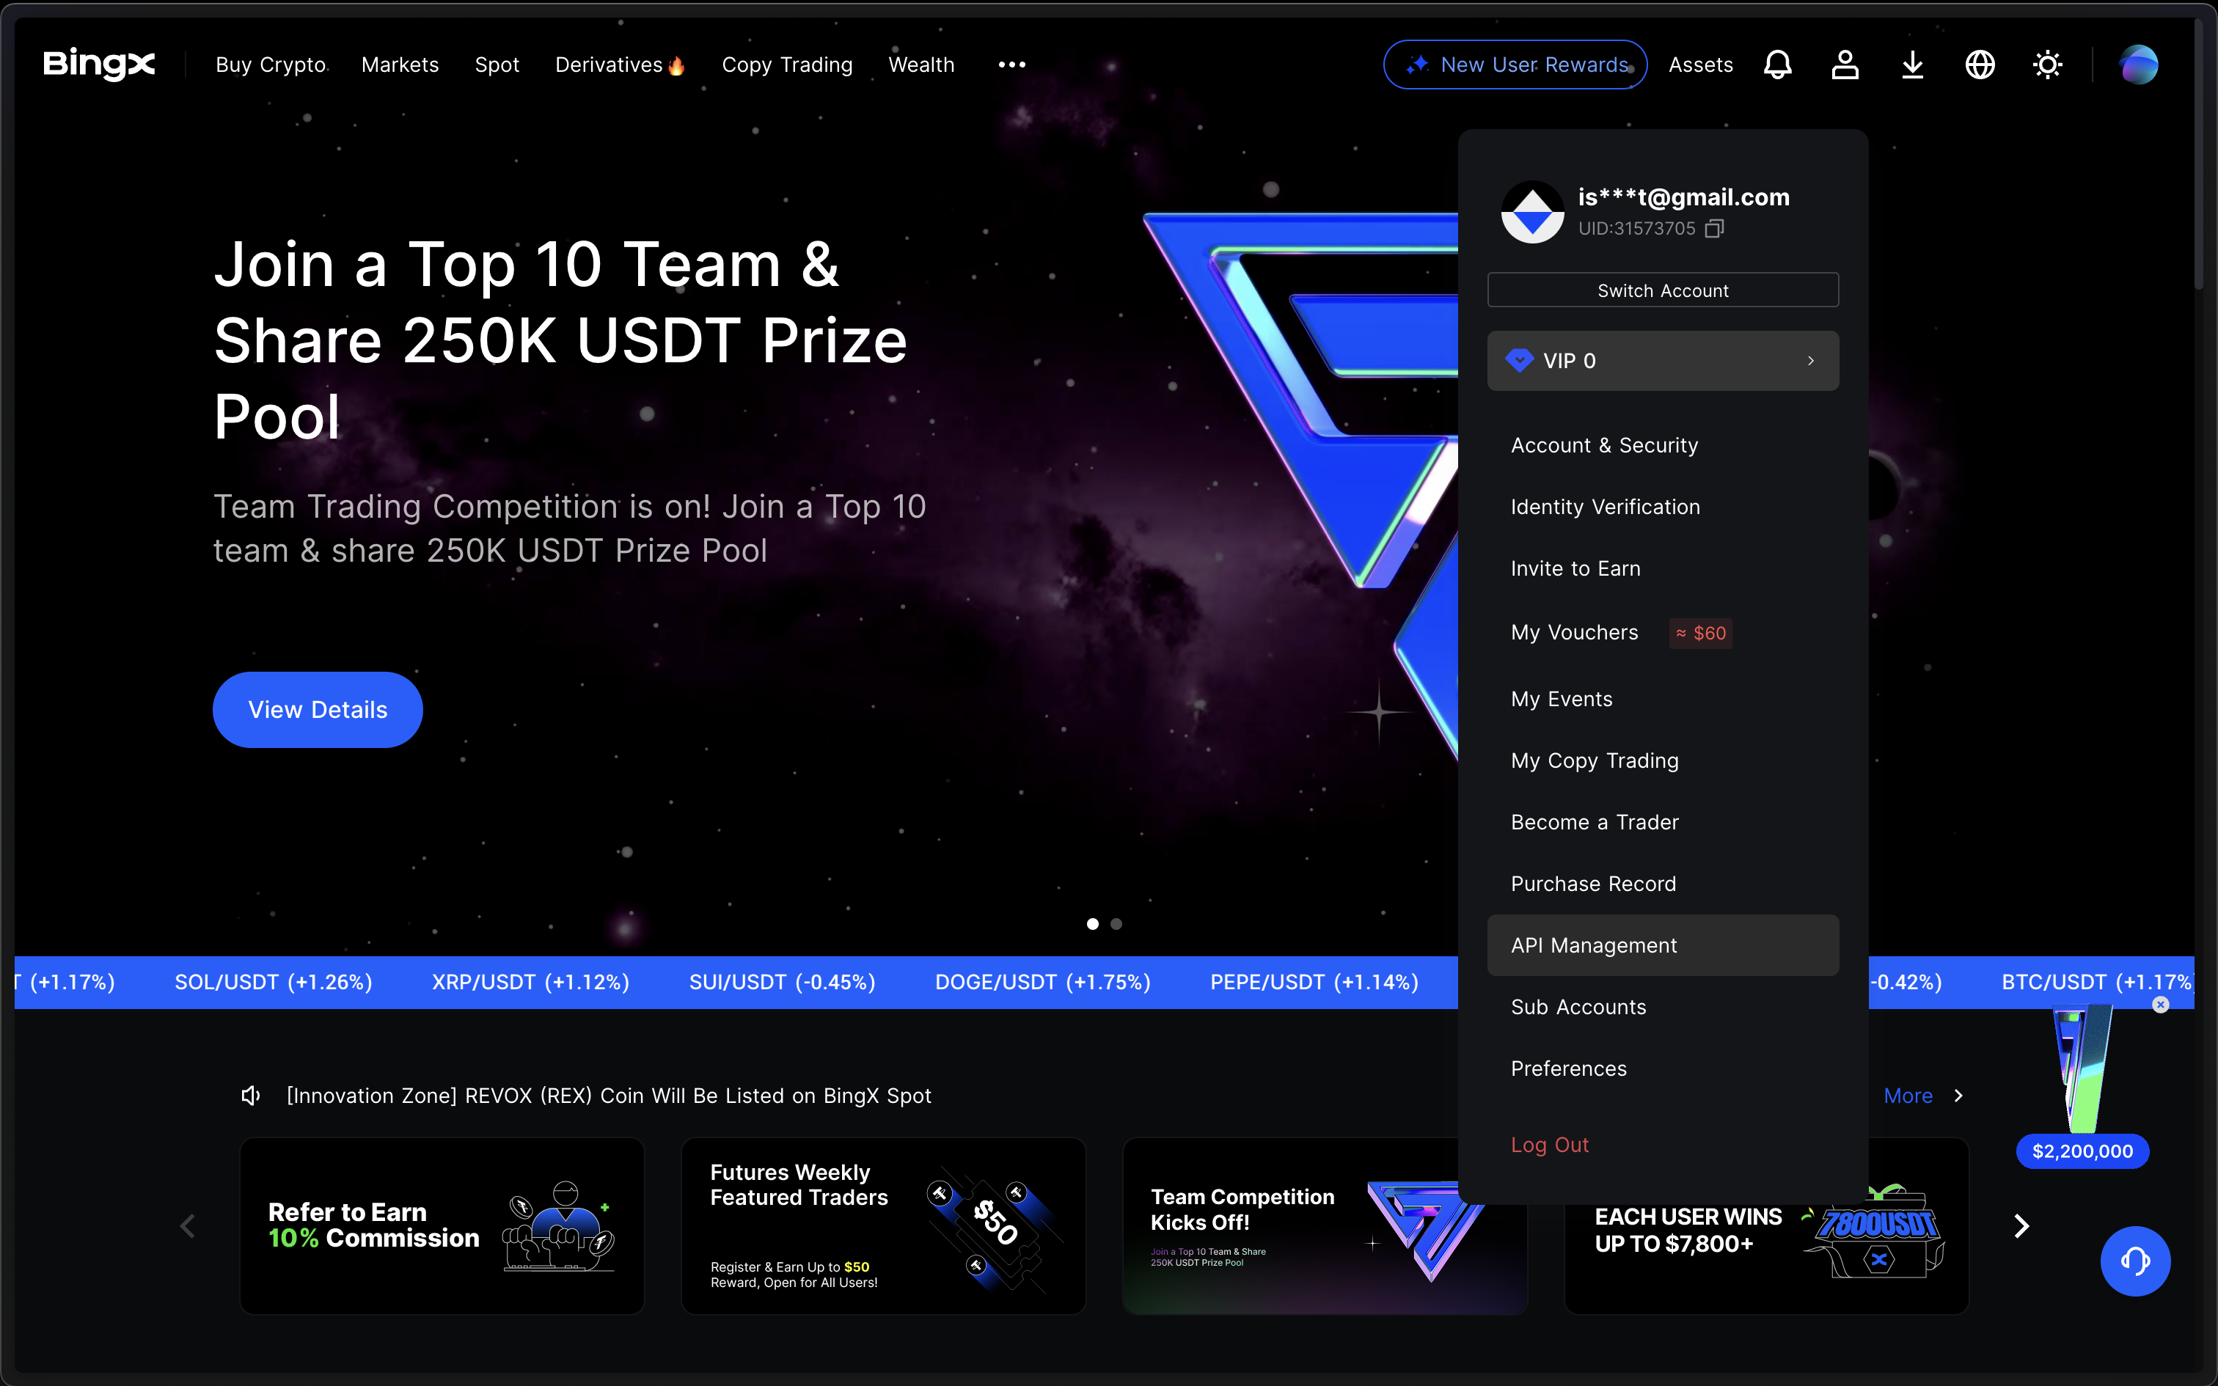Click the download app icon
This screenshot has height=1386, width=2218.
1913,65
